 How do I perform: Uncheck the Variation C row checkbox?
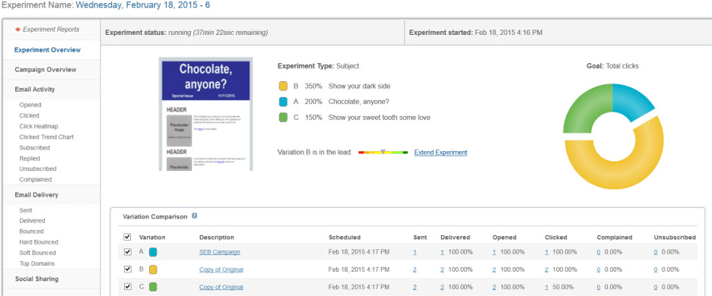[x=128, y=286]
